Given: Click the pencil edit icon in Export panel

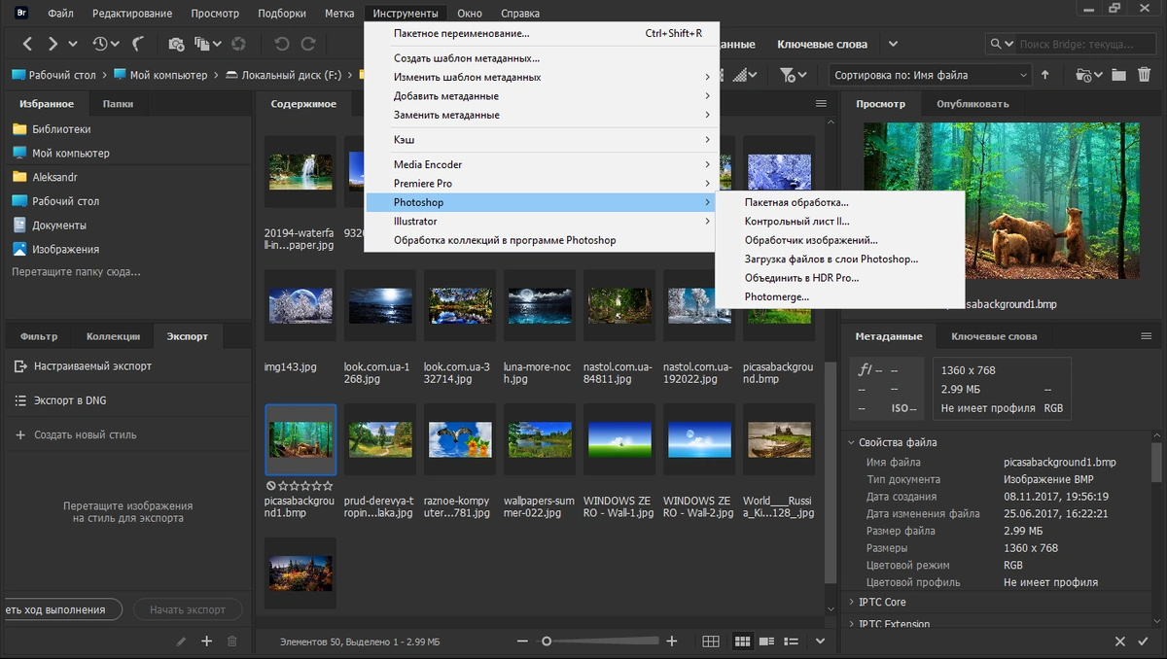Looking at the screenshot, I should tap(181, 641).
